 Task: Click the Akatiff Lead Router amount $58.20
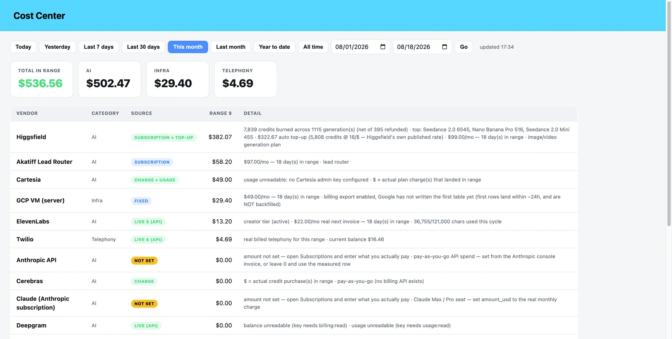[222, 162]
